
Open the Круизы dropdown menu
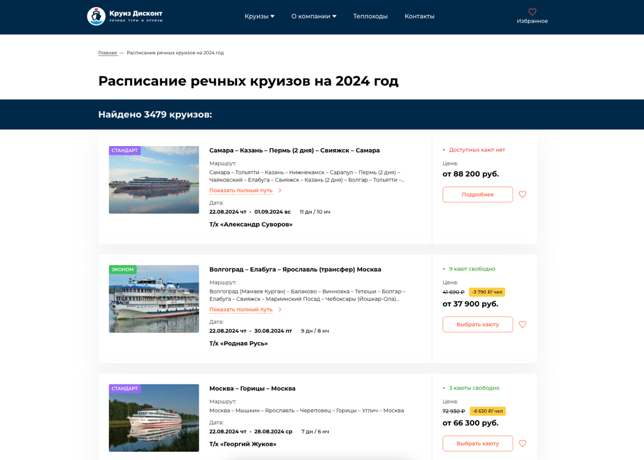[259, 16]
